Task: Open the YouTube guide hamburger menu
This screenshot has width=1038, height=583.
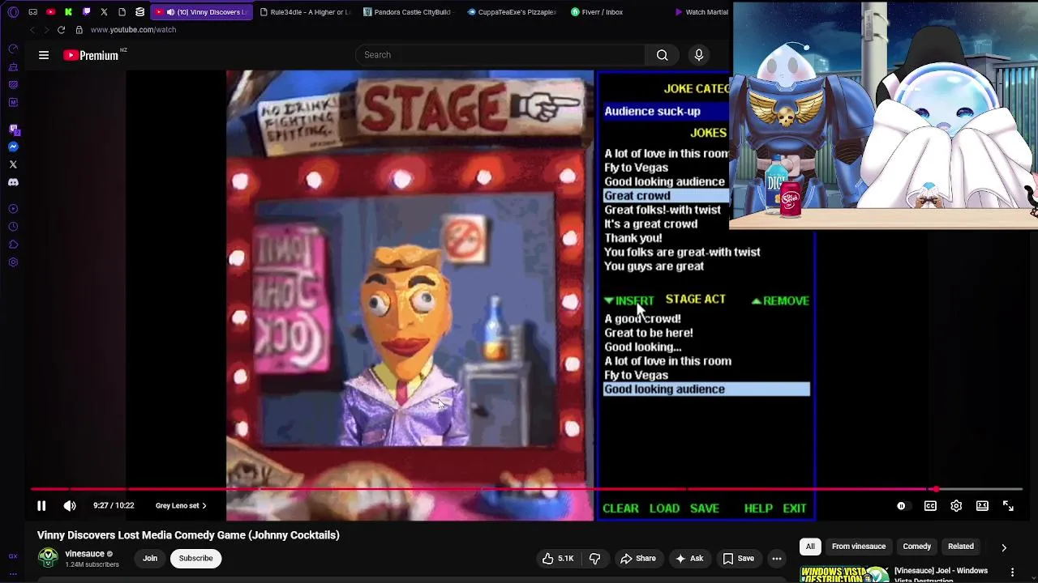Action: tap(44, 55)
